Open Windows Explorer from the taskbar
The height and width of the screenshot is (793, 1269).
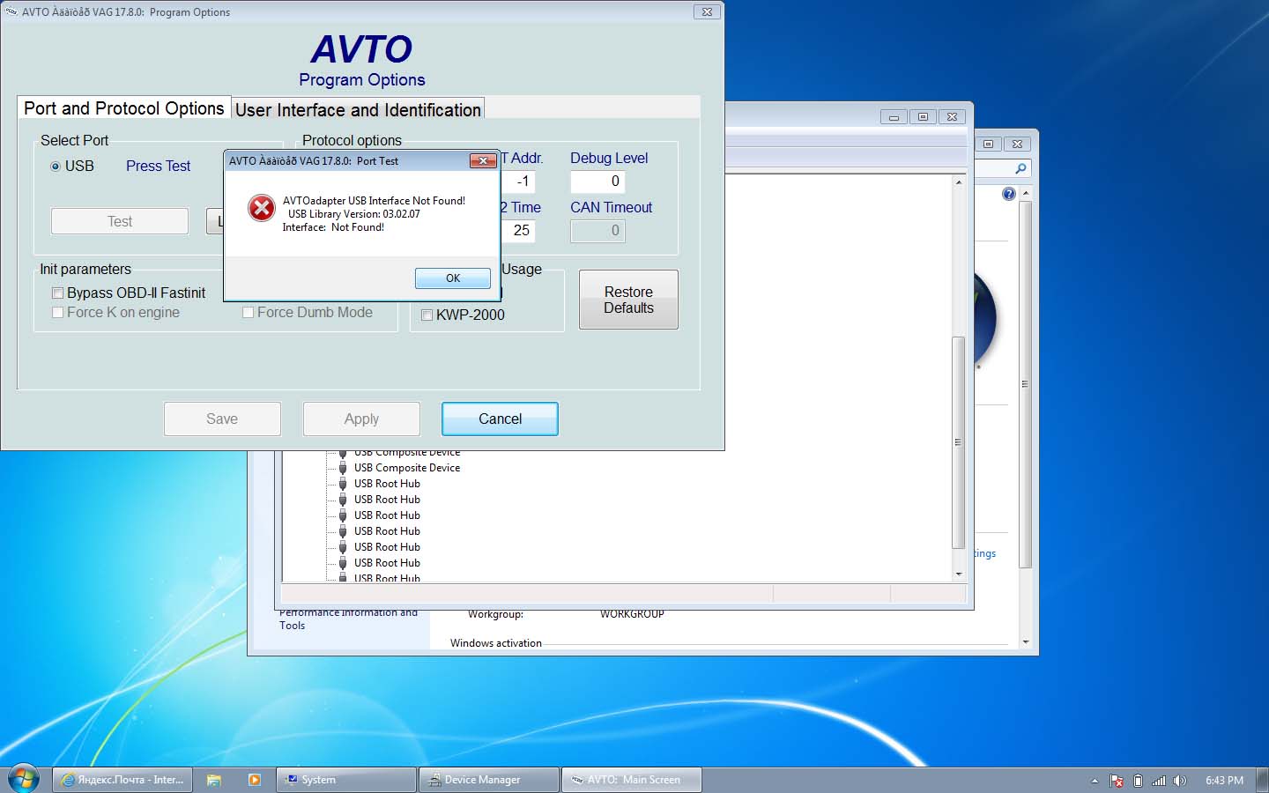point(213,780)
